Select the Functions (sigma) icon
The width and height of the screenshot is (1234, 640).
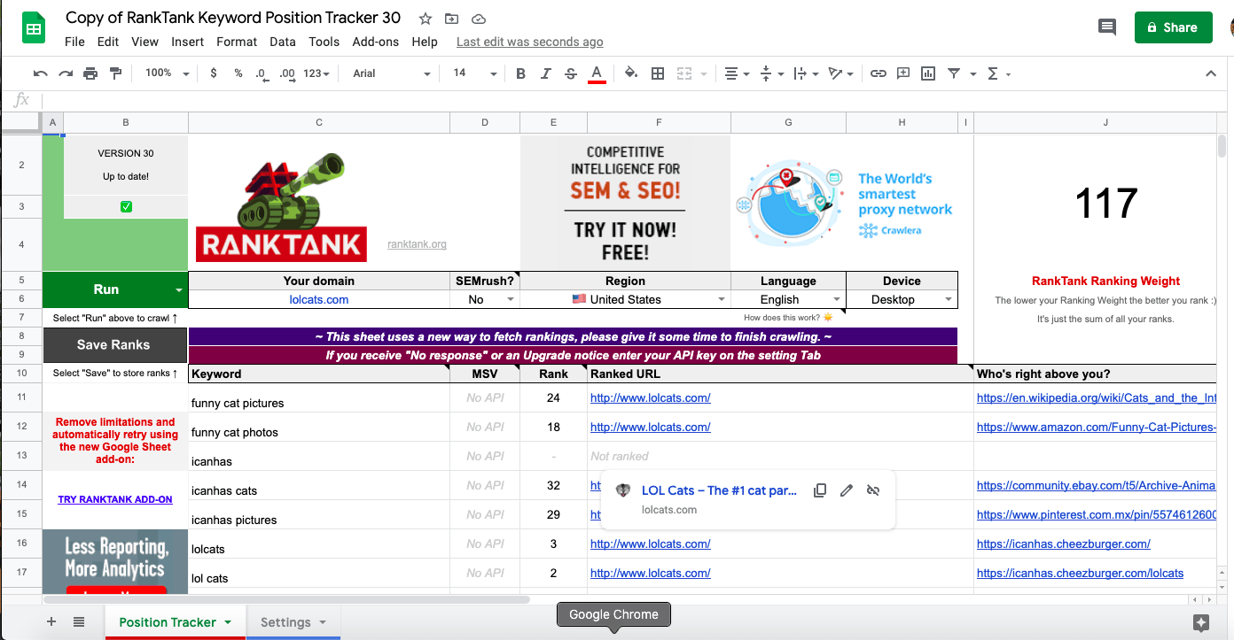click(993, 73)
